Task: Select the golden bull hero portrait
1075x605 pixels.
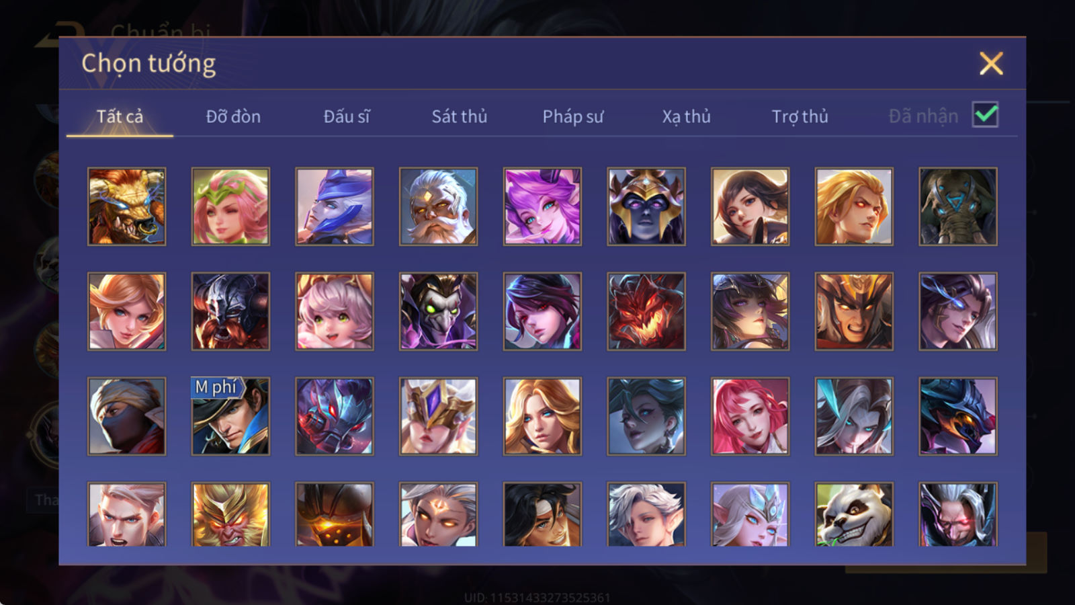Action: click(x=126, y=206)
